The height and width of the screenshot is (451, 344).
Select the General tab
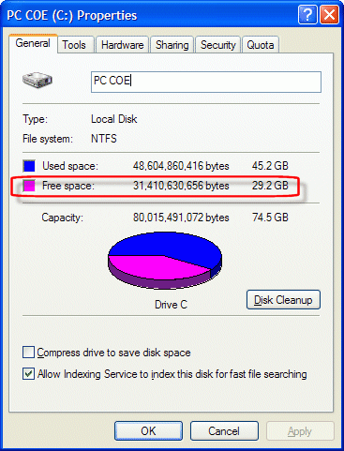(x=33, y=43)
